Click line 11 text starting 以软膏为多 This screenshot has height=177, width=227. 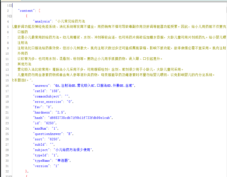(90, 59)
